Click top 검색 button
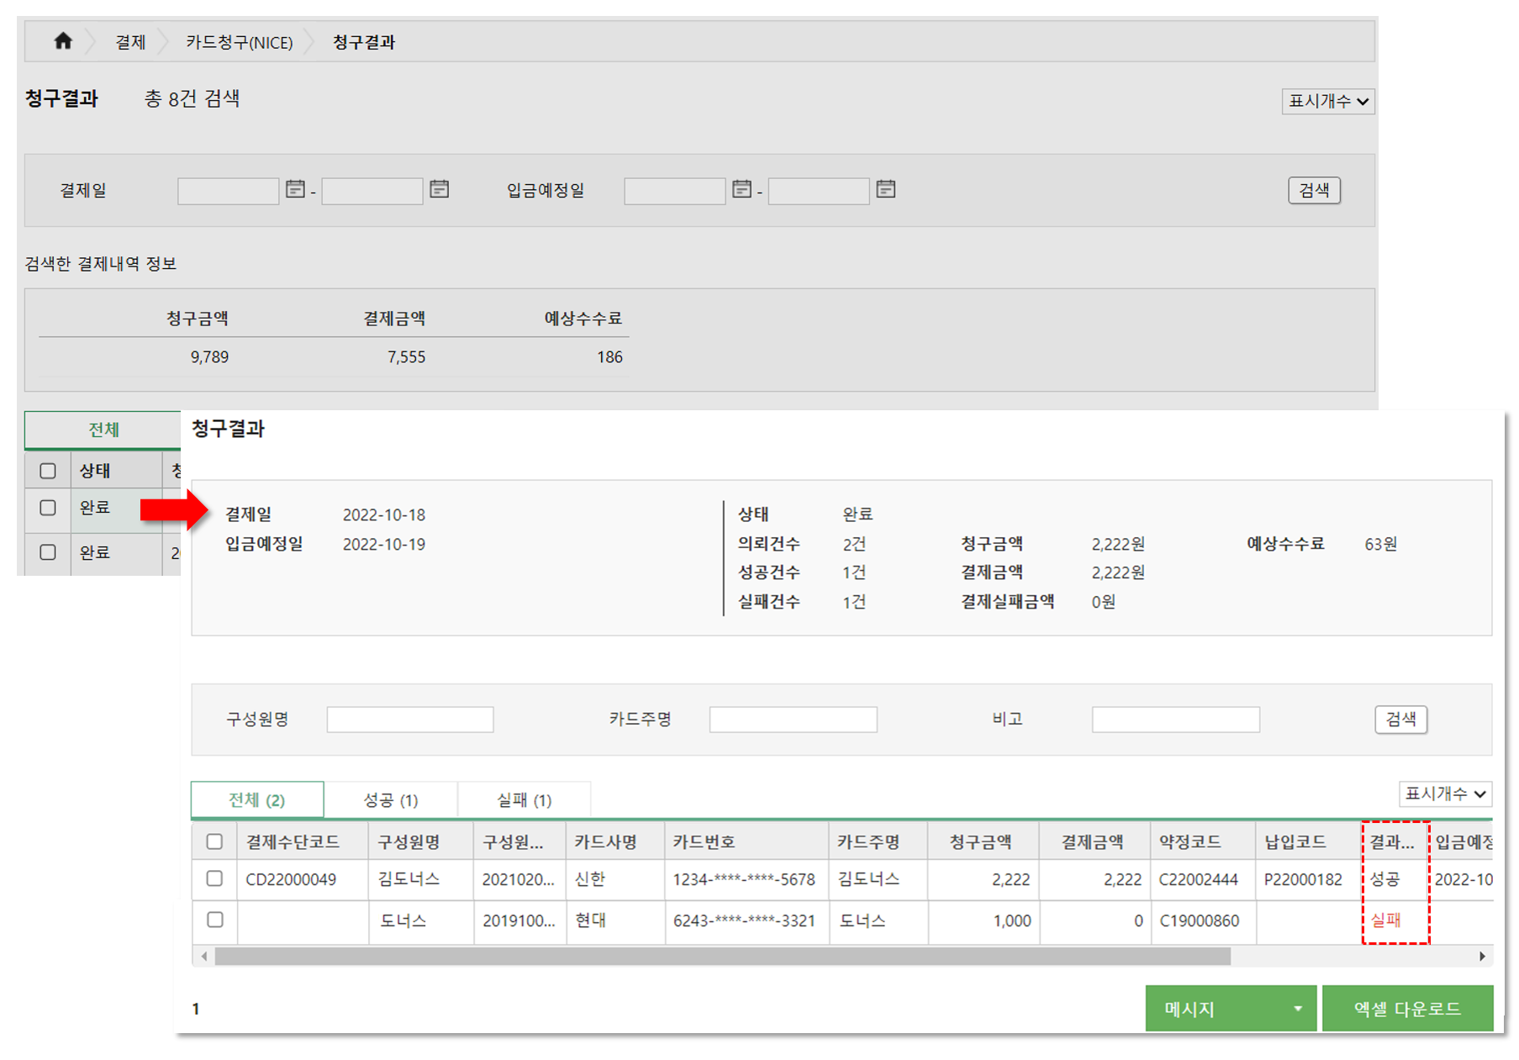Viewport: 1519px width, 1060px height. 1314,190
